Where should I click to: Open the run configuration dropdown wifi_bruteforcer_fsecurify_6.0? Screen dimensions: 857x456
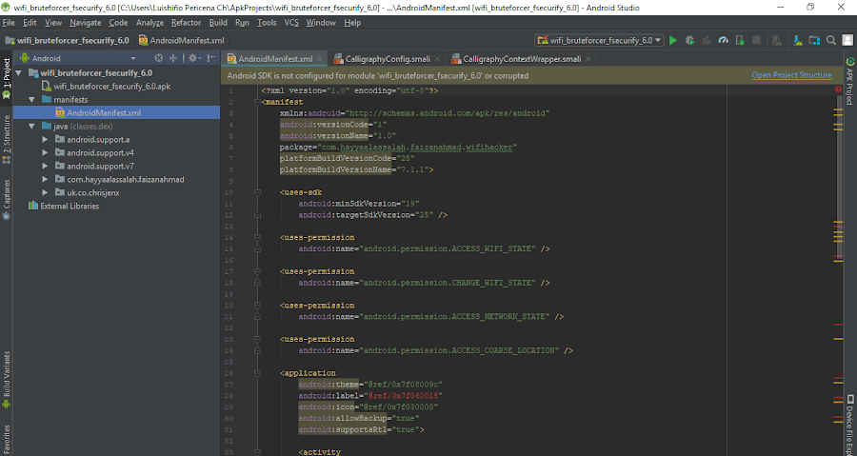(x=600, y=40)
